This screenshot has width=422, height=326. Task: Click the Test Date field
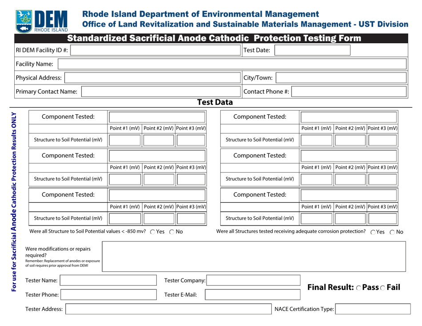[312, 50]
